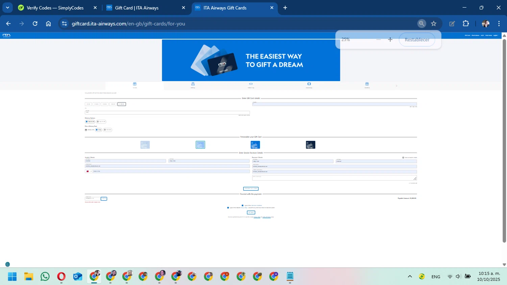Select the Anniversary occasion tab
This screenshot has width=507, height=285.
pyautogui.click(x=309, y=86)
